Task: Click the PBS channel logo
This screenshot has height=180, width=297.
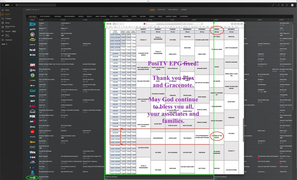Action: 32,70
